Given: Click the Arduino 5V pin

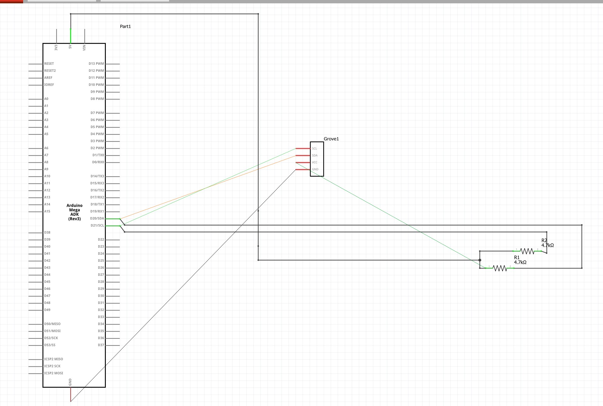Looking at the screenshot, I should (x=71, y=36).
